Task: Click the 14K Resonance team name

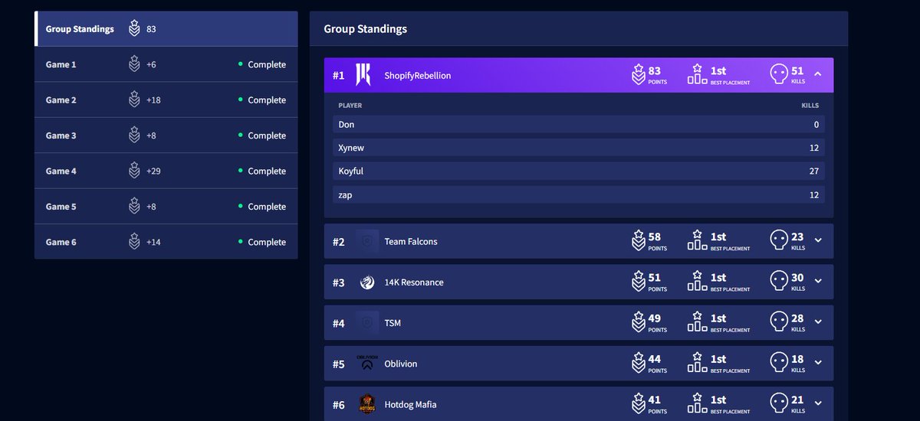Action: click(x=414, y=282)
